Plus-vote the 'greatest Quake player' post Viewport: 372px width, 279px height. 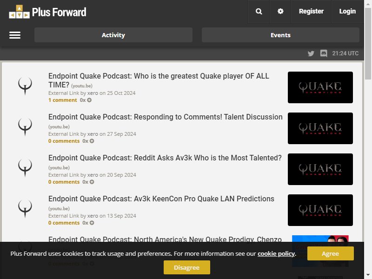point(89,100)
